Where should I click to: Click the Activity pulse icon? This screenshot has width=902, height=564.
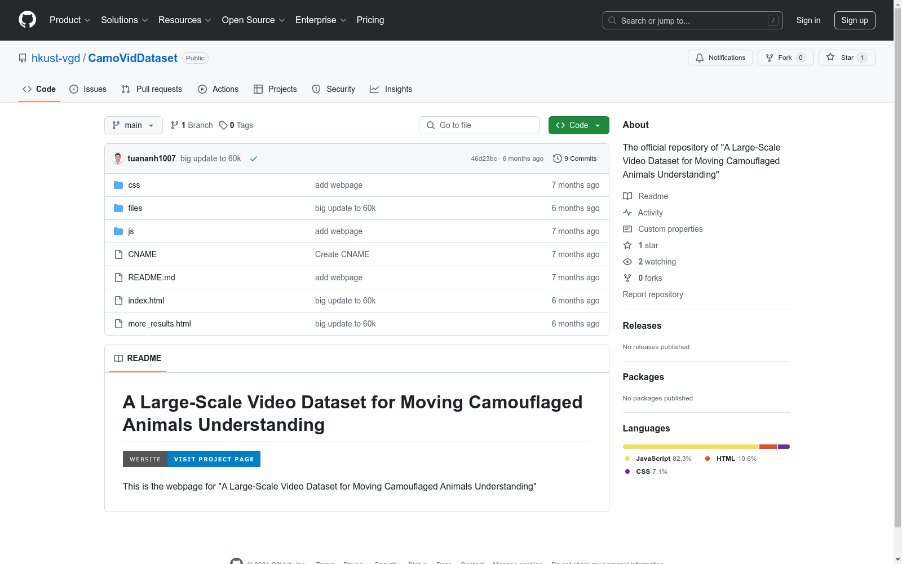tap(627, 213)
